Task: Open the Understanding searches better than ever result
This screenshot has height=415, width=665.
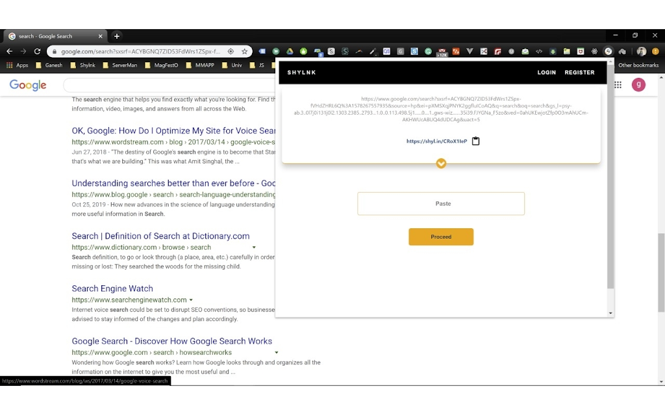Action: coord(173,184)
